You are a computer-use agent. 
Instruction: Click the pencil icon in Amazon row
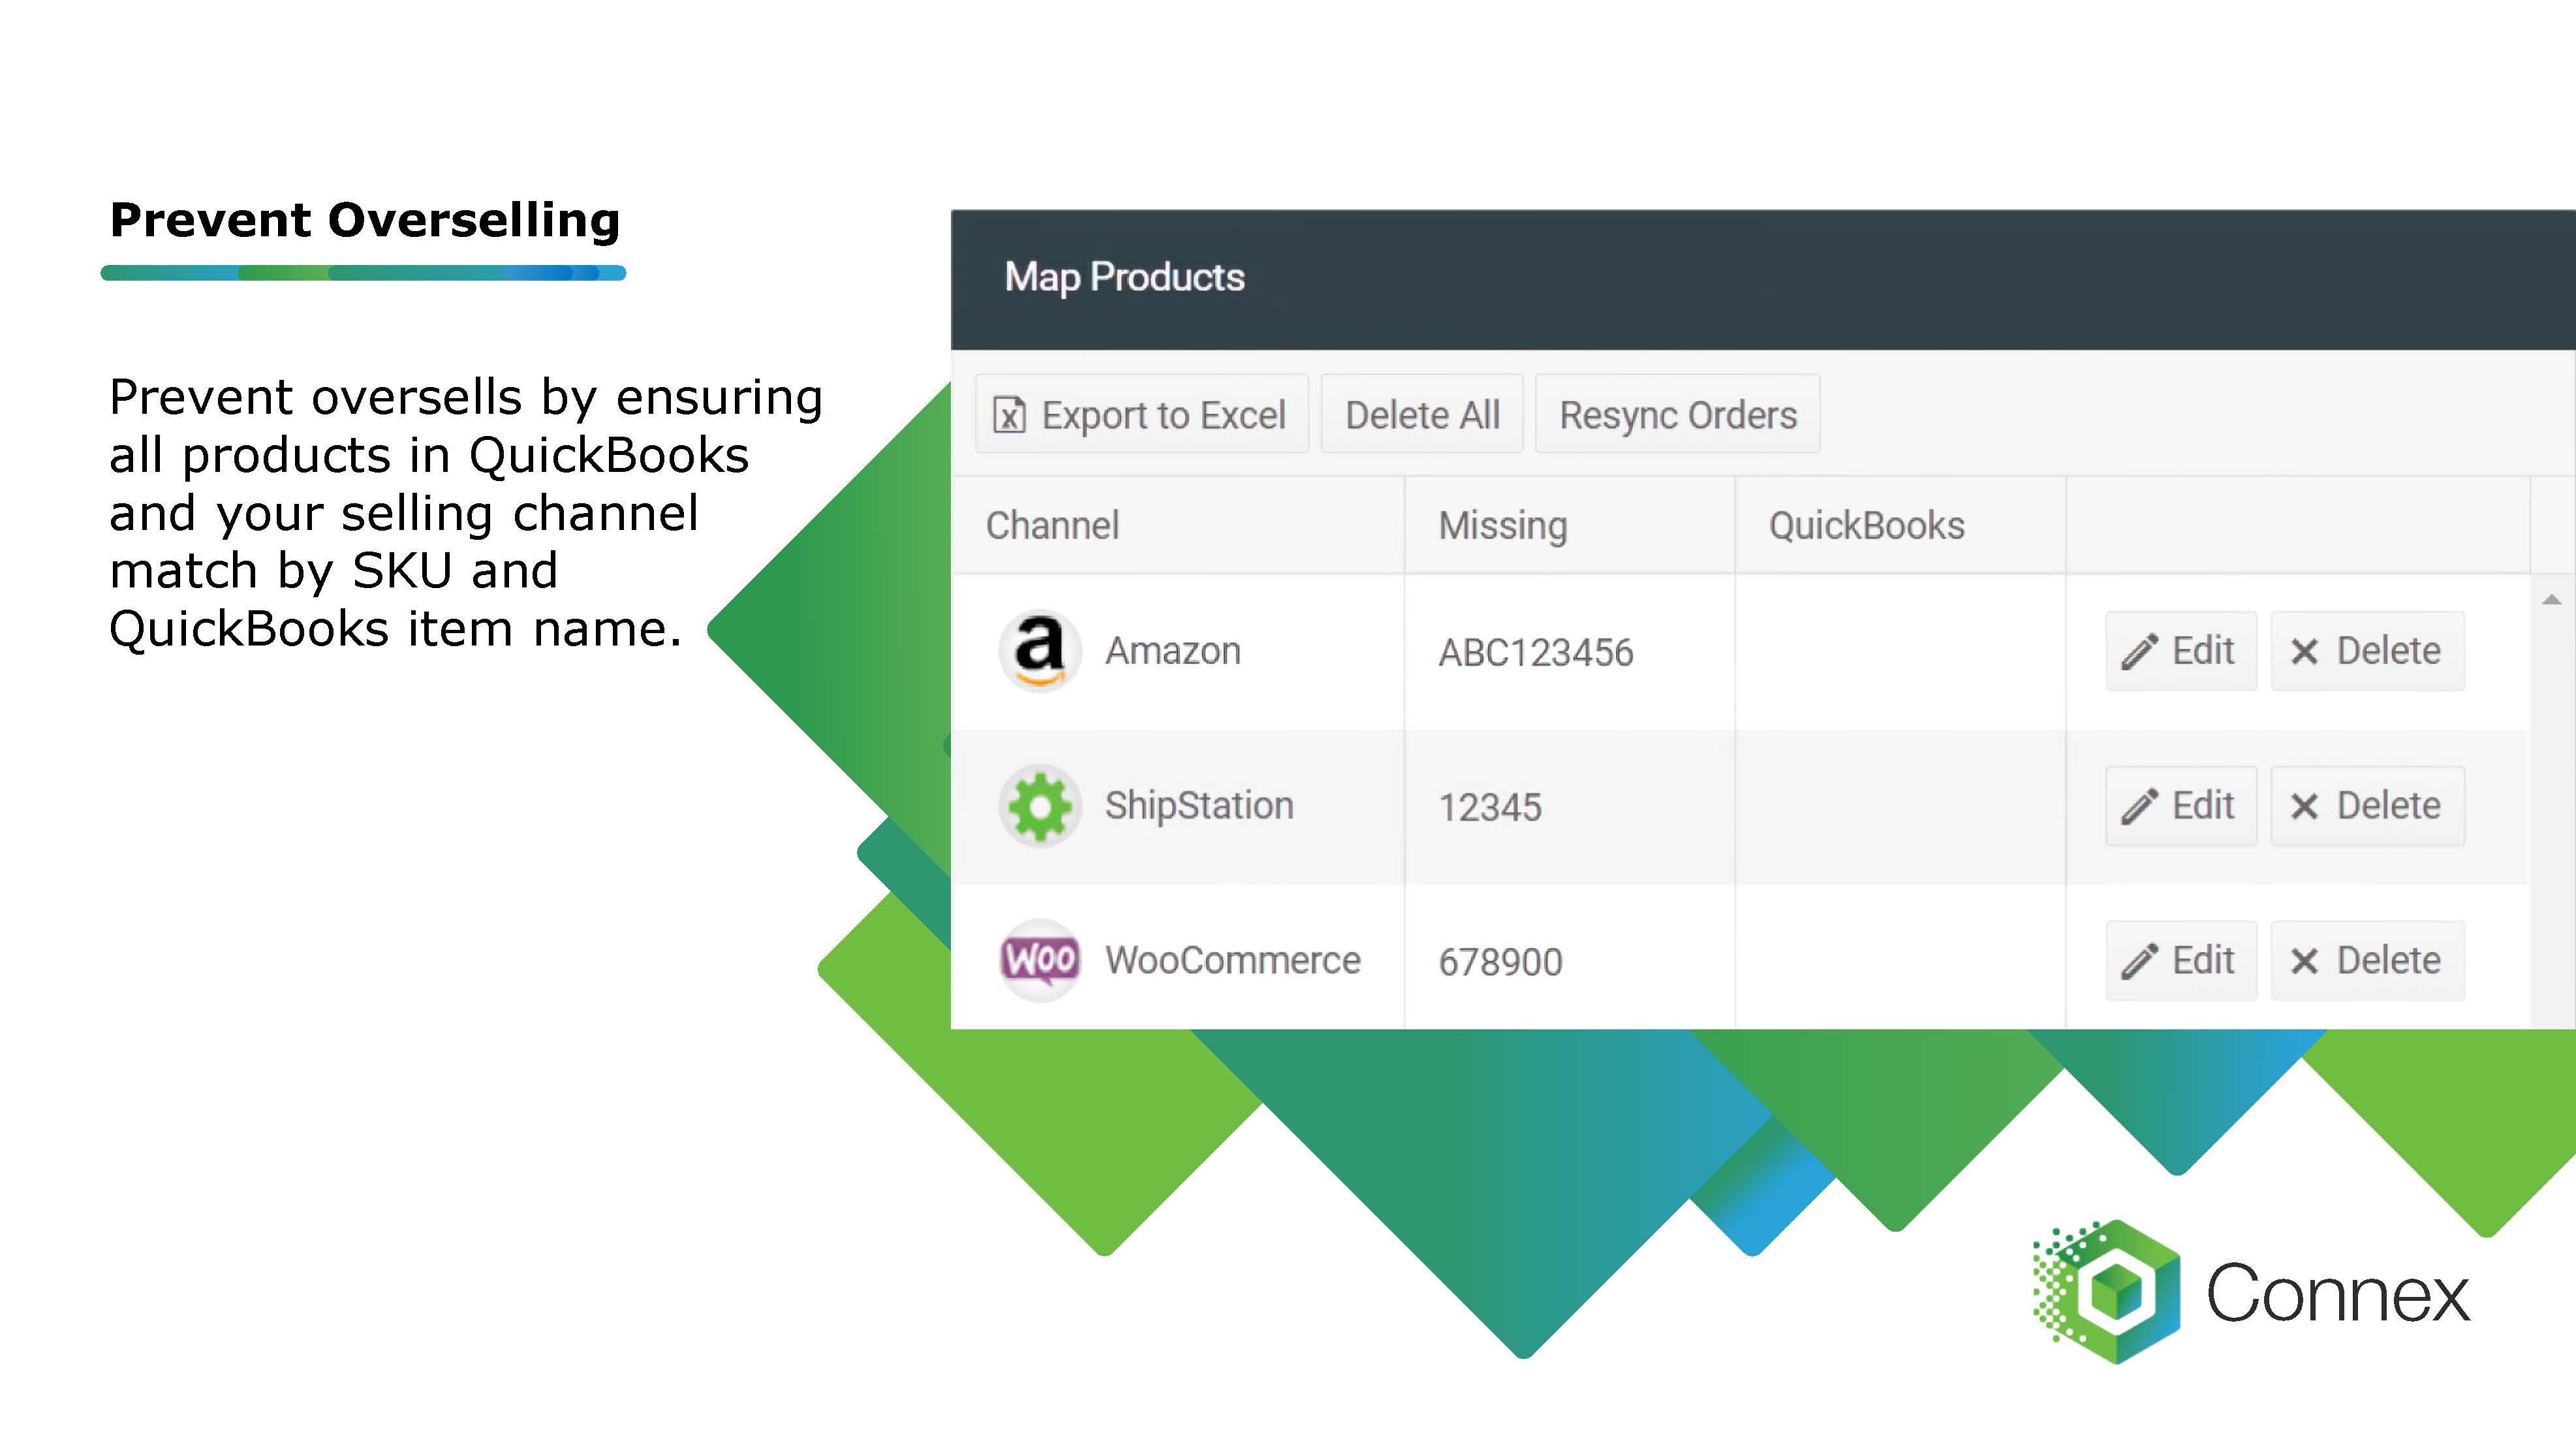coord(2138,651)
